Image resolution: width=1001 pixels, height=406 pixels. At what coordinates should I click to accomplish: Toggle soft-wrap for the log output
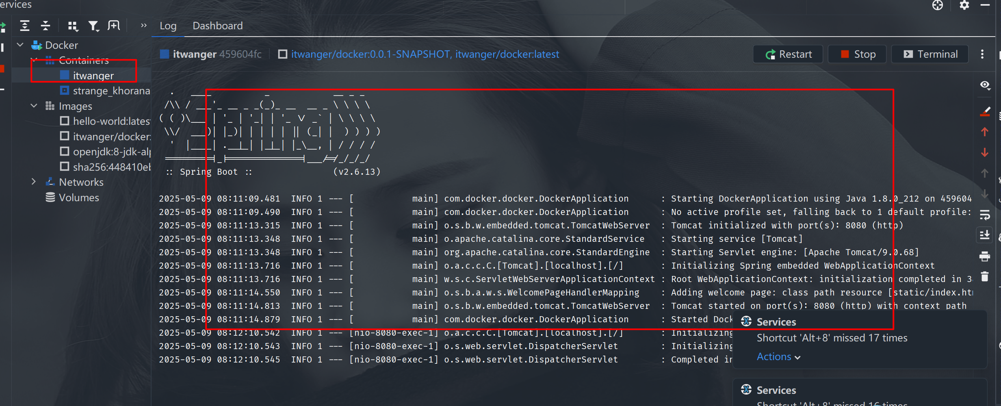point(985,215)
